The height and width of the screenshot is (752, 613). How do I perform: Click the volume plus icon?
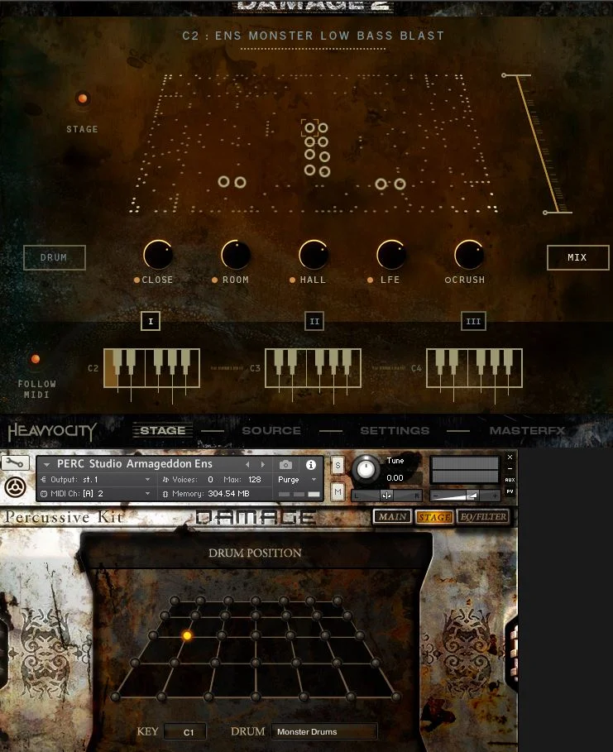[x=496, y=496]
